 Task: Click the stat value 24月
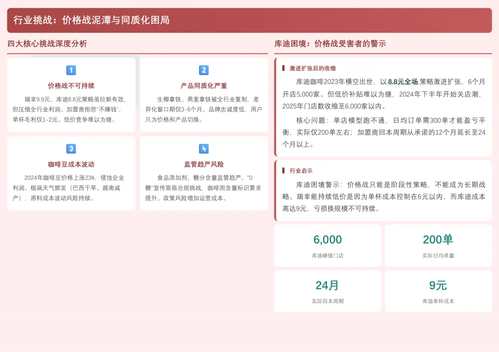click(328, 285)
